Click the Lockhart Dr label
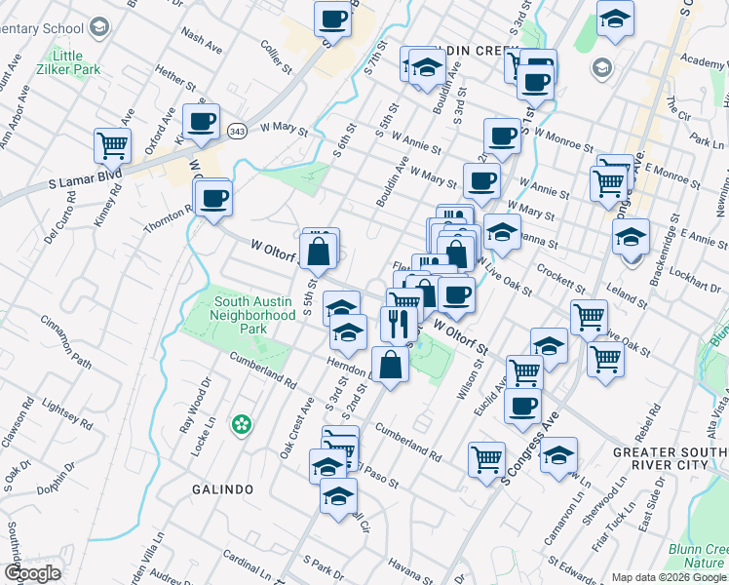729x585 pixels. pyautogui.click(x=695, y=280)
